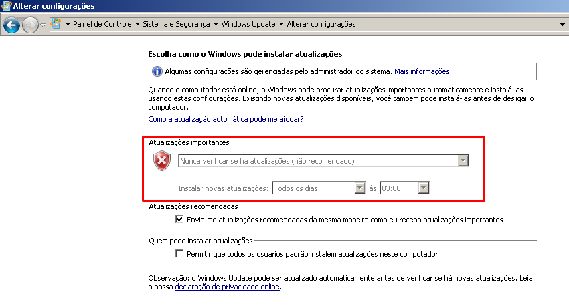Viewport: 569px width, 306px height.
Task: Click the red shield warning icon
Action: pyautogui.click(x=162, y=160)
